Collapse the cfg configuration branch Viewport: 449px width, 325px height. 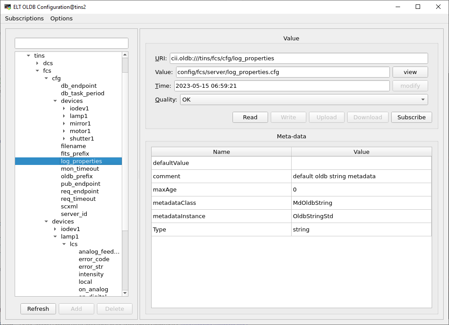pos(46,78)
